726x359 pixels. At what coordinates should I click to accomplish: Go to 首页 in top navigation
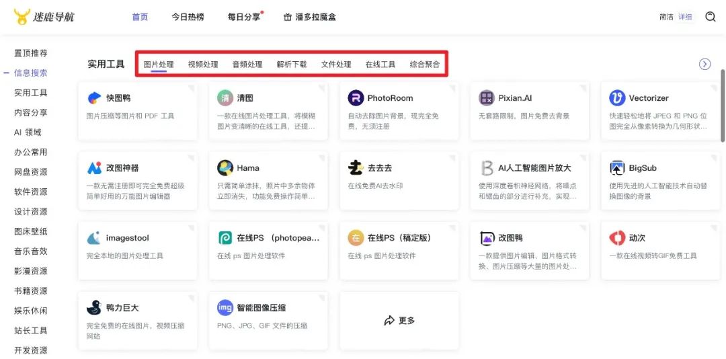coord(140,17)
